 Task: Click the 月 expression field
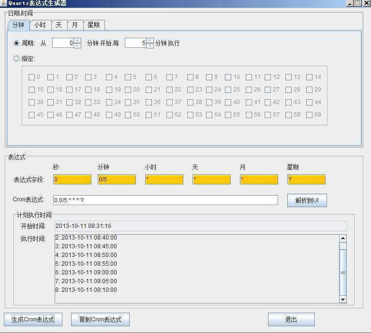coord(259,179)
